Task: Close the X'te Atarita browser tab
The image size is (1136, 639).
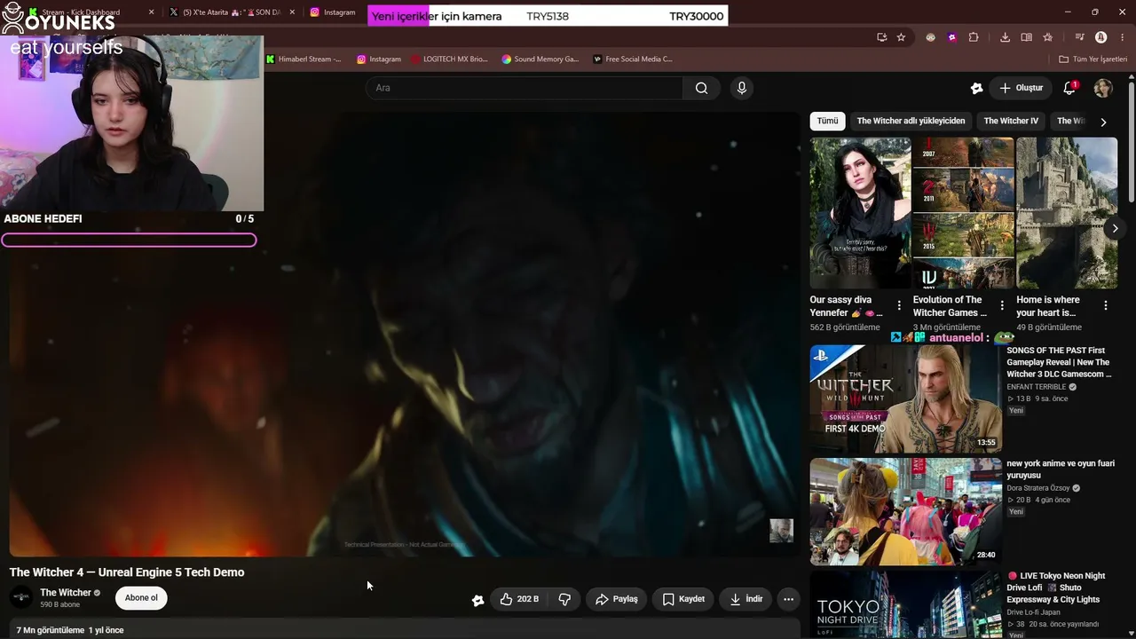Action: (x=292, y=12)
